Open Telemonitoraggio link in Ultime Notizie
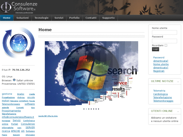Screen dimensions: 183x137 (x=163, y=101)
